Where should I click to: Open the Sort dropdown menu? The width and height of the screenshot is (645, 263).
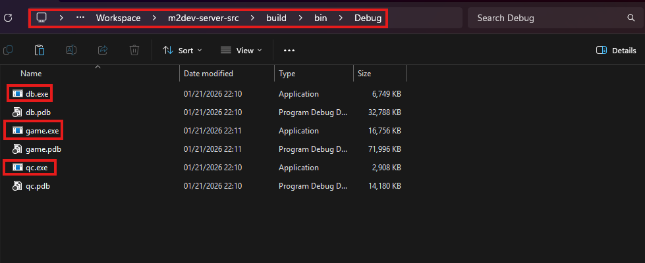pyautogui.click(x=182, y=50)
